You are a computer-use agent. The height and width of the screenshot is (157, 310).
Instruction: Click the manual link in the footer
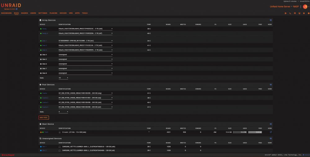click(306, 155)
